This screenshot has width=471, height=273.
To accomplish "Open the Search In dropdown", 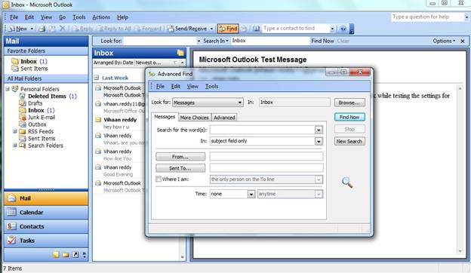I will tap(216, 41).
